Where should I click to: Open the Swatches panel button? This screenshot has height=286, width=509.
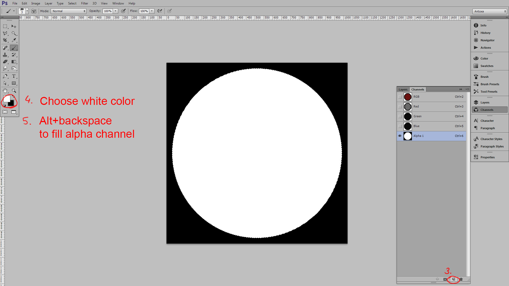tap(487, 66)
